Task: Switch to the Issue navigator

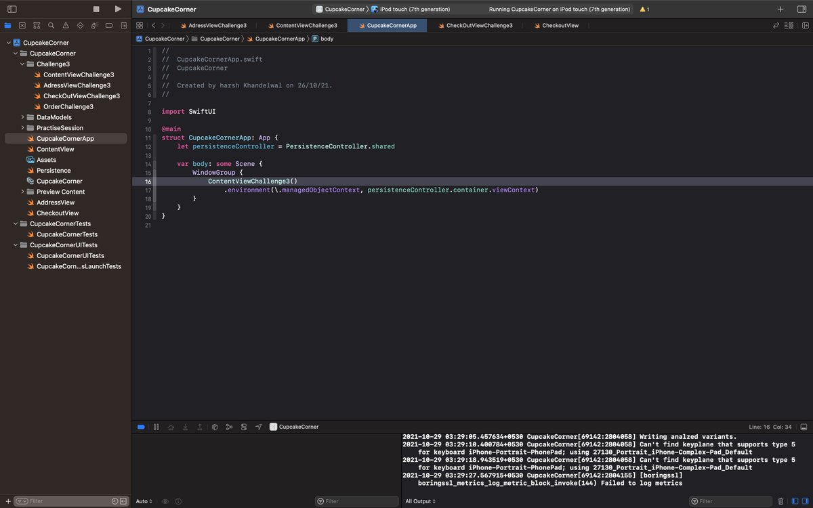Action: click(x=66, y=25)
